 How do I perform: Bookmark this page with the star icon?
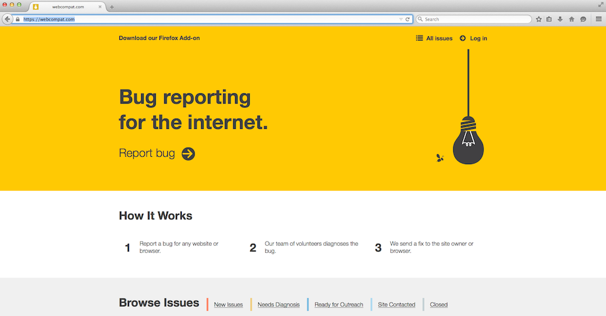coord(538,19)
